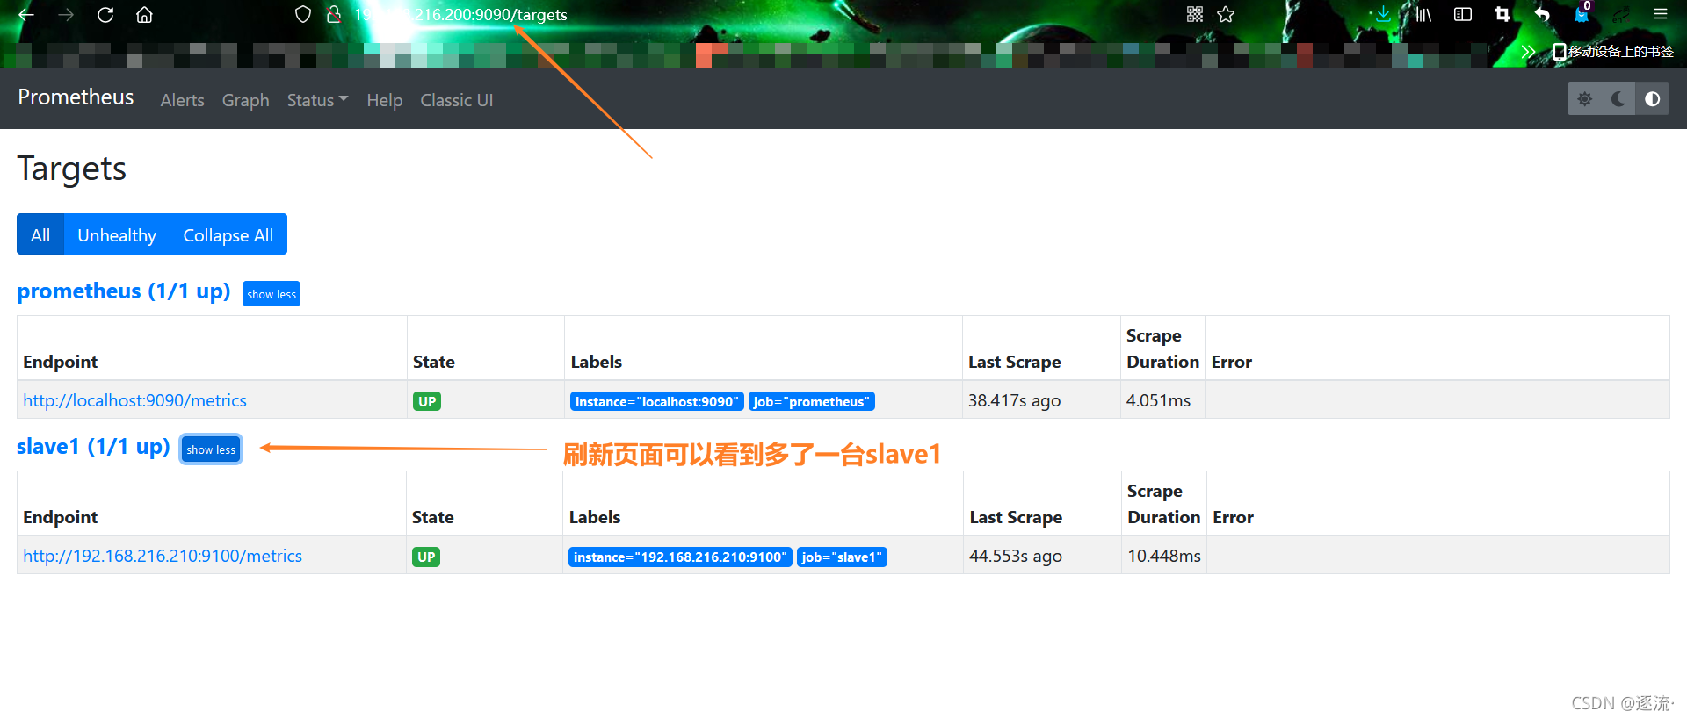Image resolution: width=1687 pixels, height=719 pixels.
Task: Click the instance="localhost:9090" label badge
Action: click(657, 401)
